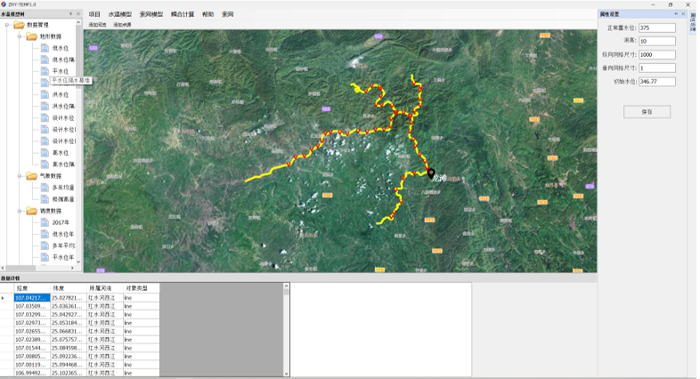Pin the 属性设置 properties panel
The image size is (700, 379).
tap(676, 14)
